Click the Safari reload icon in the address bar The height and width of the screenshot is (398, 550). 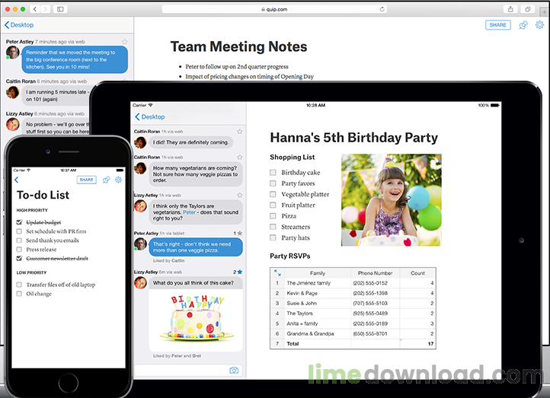coord(382,9)
